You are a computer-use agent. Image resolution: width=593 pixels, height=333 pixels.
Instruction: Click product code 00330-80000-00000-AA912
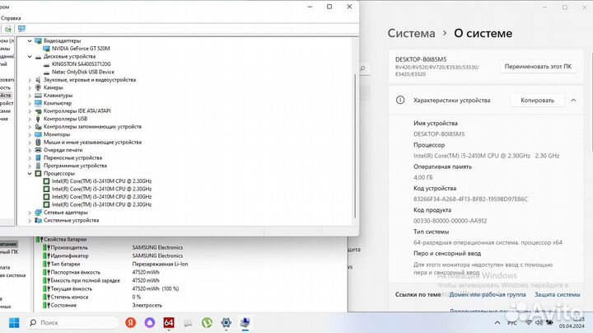[x=450, y=221]
